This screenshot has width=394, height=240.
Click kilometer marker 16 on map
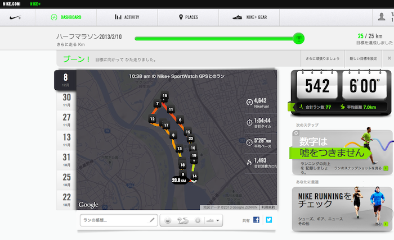(x=165, y=95)
